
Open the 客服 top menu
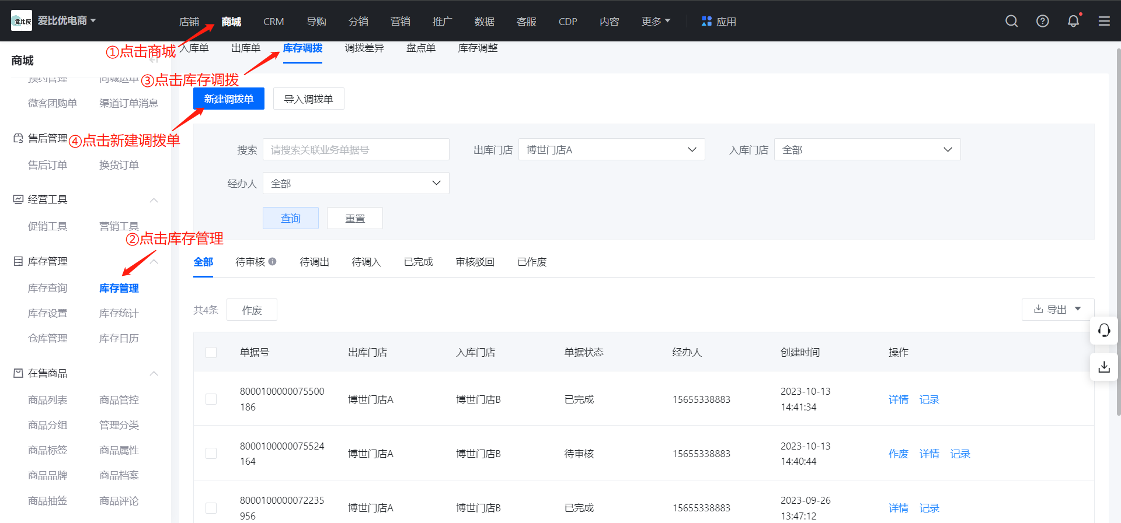click(x=527, y=22)
